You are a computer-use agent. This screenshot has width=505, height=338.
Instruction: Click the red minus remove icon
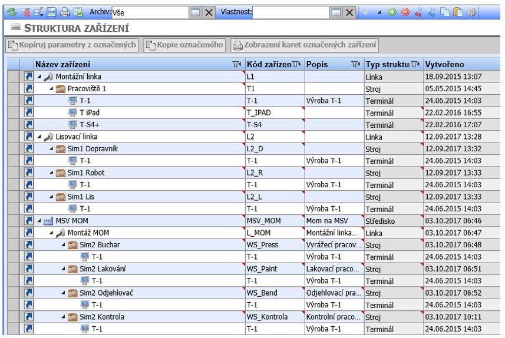pyautogui.click(x=405, y=12)
